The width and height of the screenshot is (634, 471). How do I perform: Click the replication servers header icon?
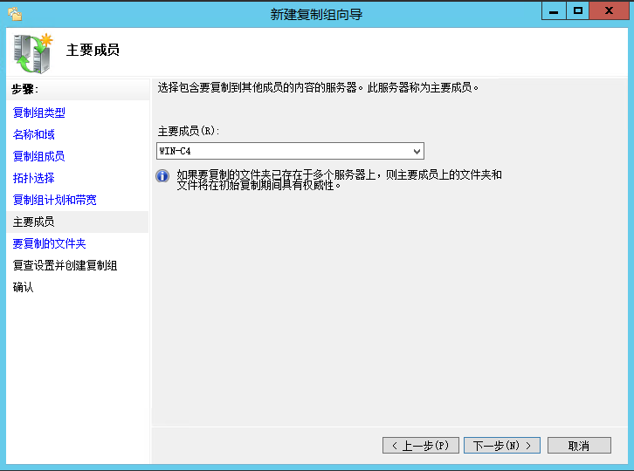click(x=33, y=53)
